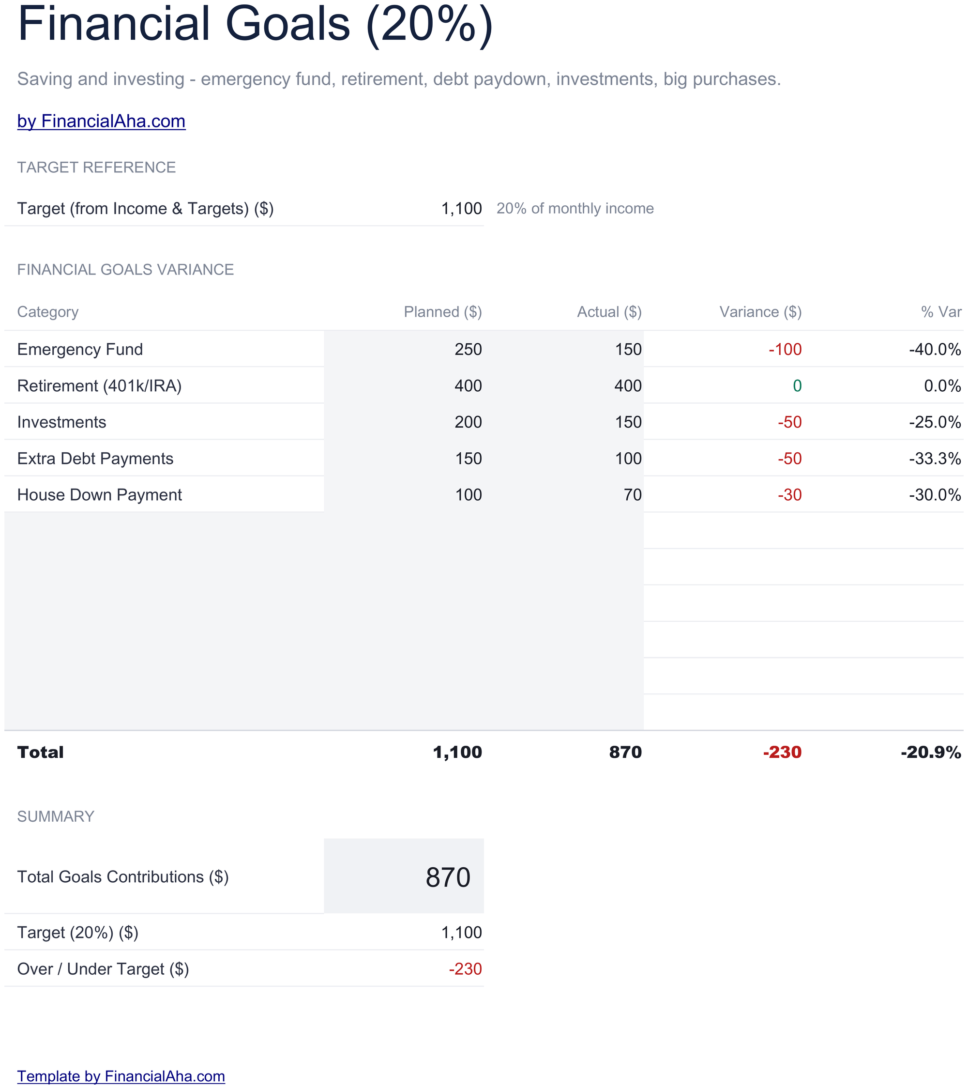Click Emergency Fund % Var -40.0%
This screenshot has width=968, height=1089.
click(935, 350)
